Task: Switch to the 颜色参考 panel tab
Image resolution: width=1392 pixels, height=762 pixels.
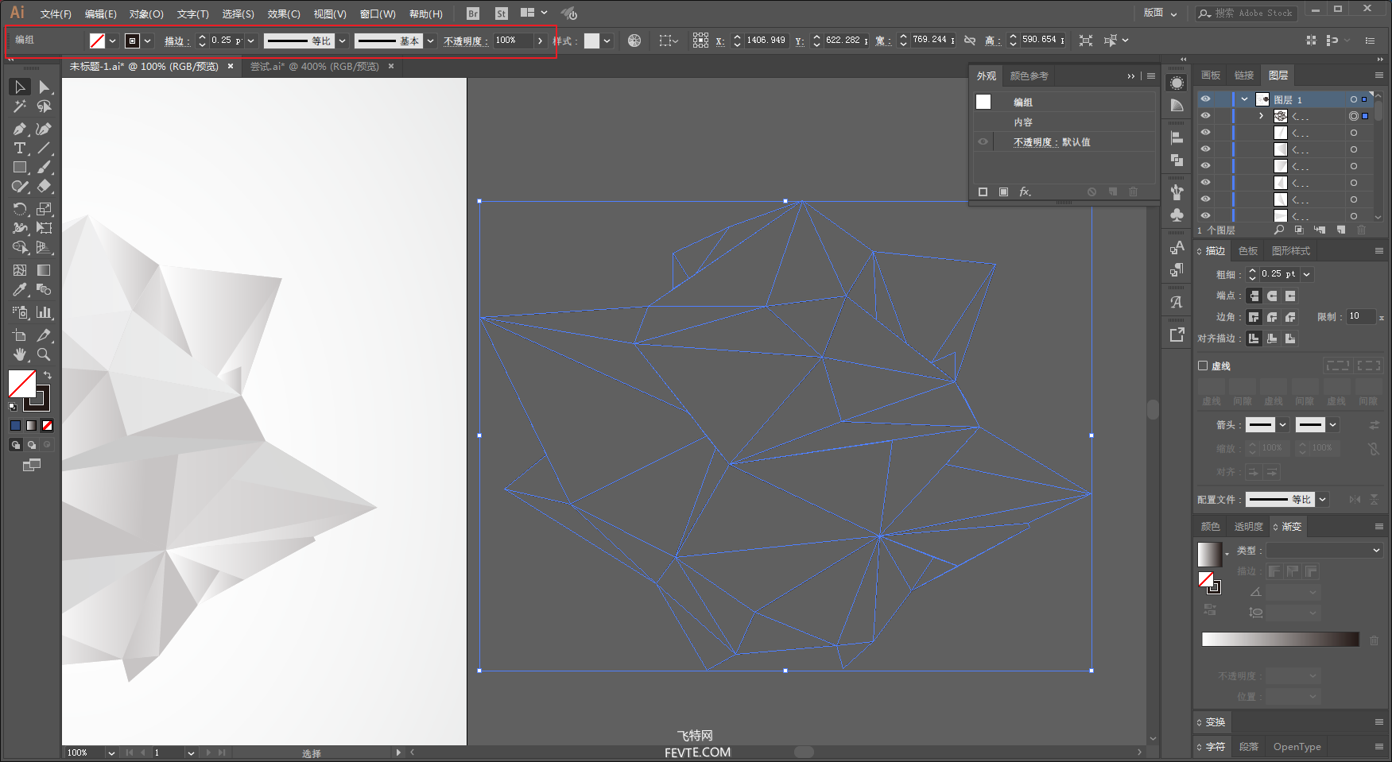Action: 1029,76
